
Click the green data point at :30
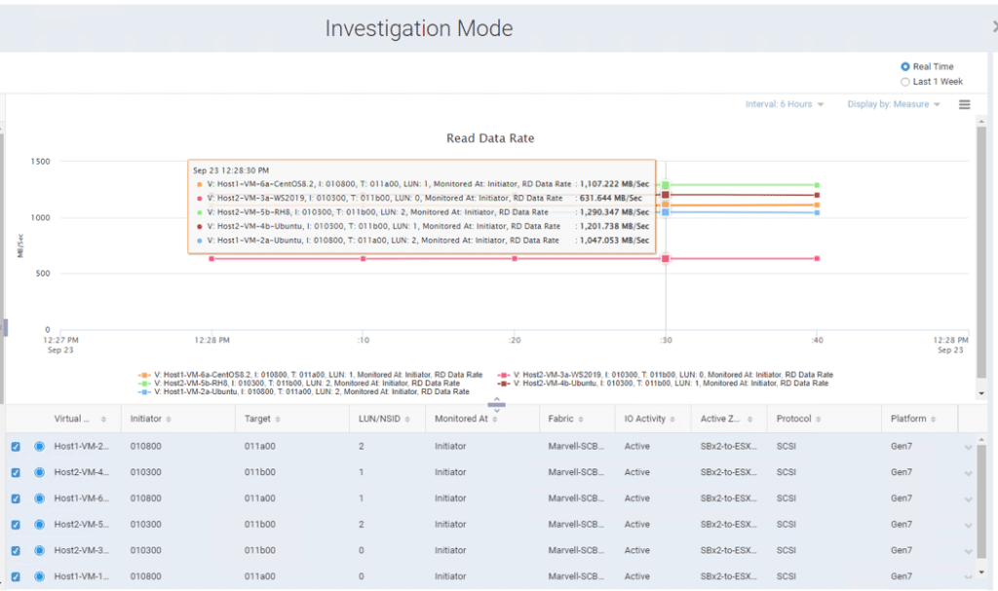[x=665, y=185]
